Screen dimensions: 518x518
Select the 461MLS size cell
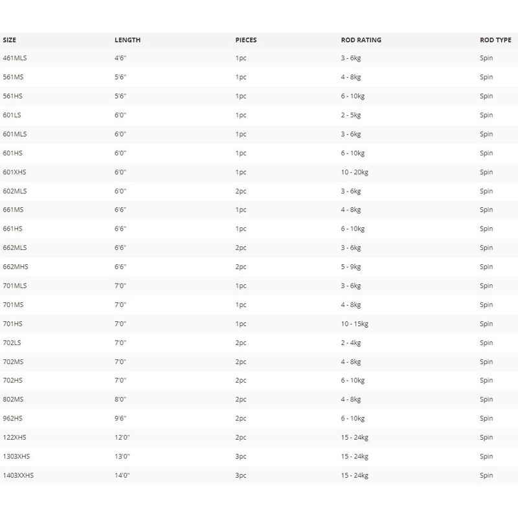(15, 58)
